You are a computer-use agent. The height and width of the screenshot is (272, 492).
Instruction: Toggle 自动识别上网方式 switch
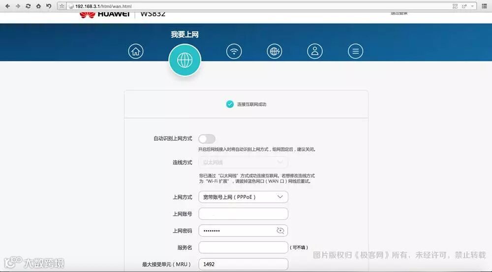click(207, 139)
